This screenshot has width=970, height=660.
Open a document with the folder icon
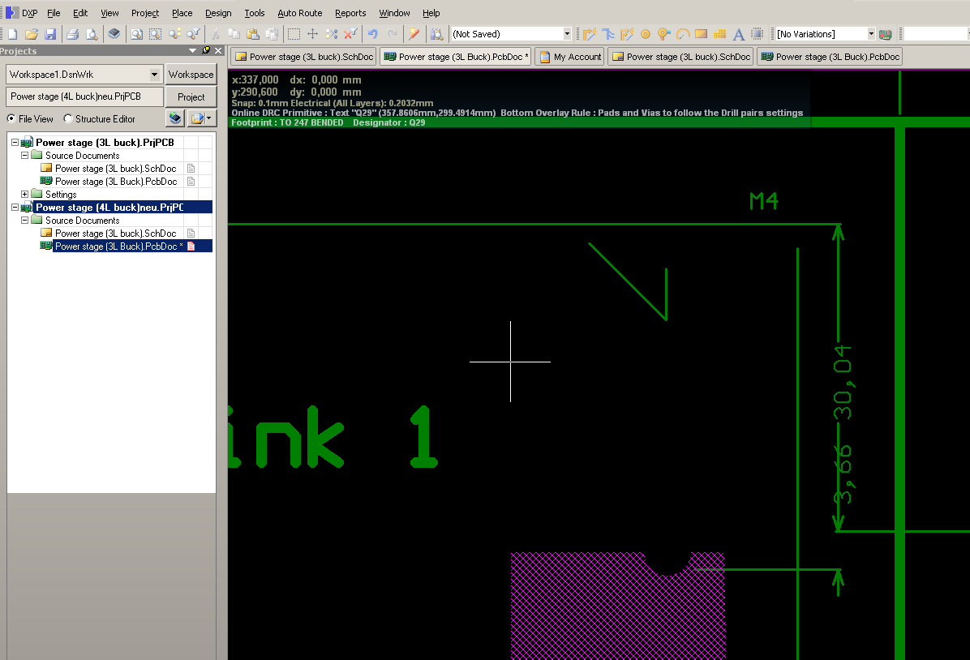point(32,34)
